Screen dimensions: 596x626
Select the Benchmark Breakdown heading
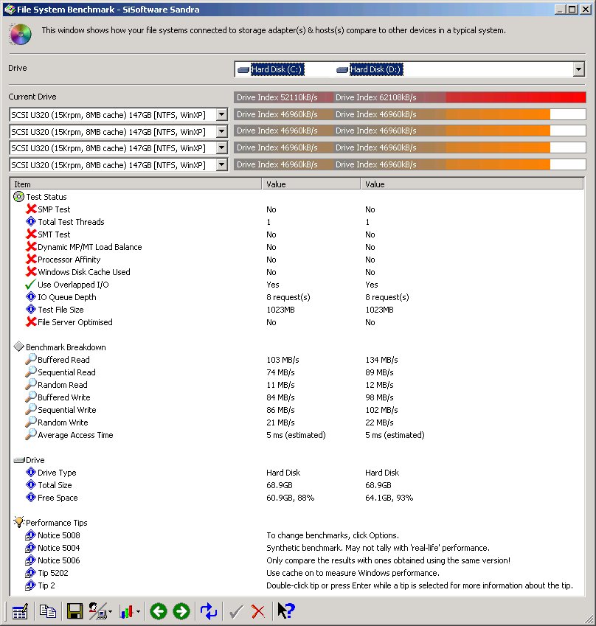tap(66, 347)
